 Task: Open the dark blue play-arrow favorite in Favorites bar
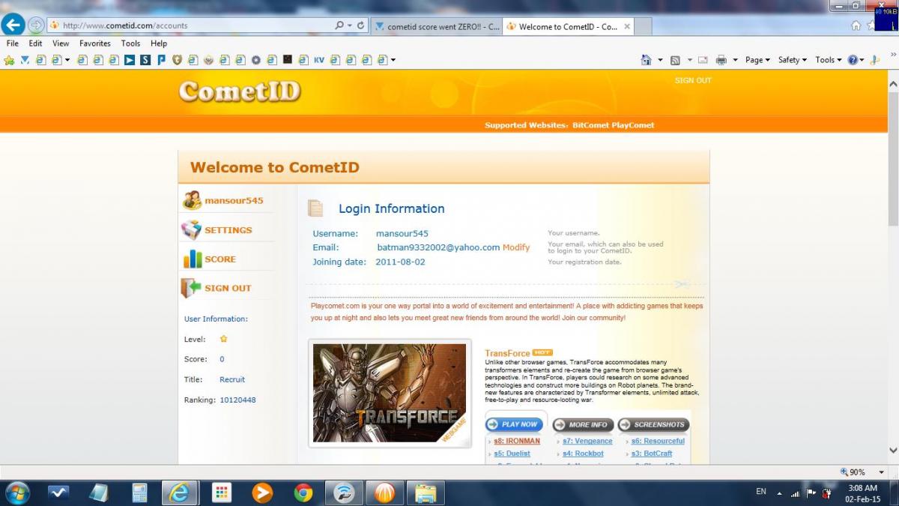point(130,60)
